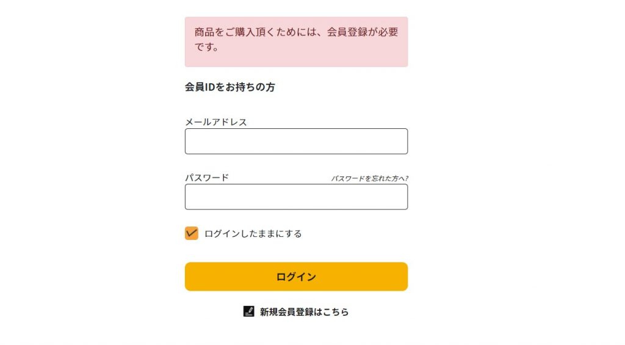Open the パスワードを忘れた方へ? link

click(369, 178)
